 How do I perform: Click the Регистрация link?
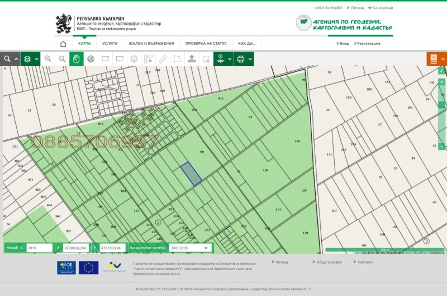tap(368, 43)
